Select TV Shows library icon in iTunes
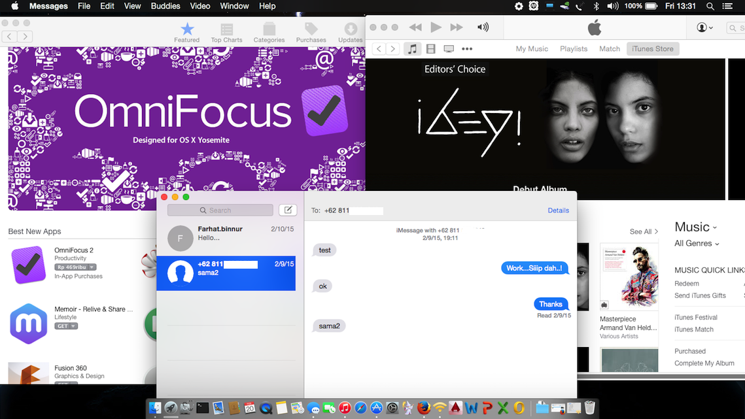Screen dimensions: 745x419 [x=449, y=48]
